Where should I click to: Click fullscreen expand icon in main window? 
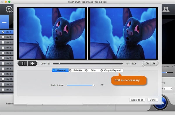(x=174, y=66)
